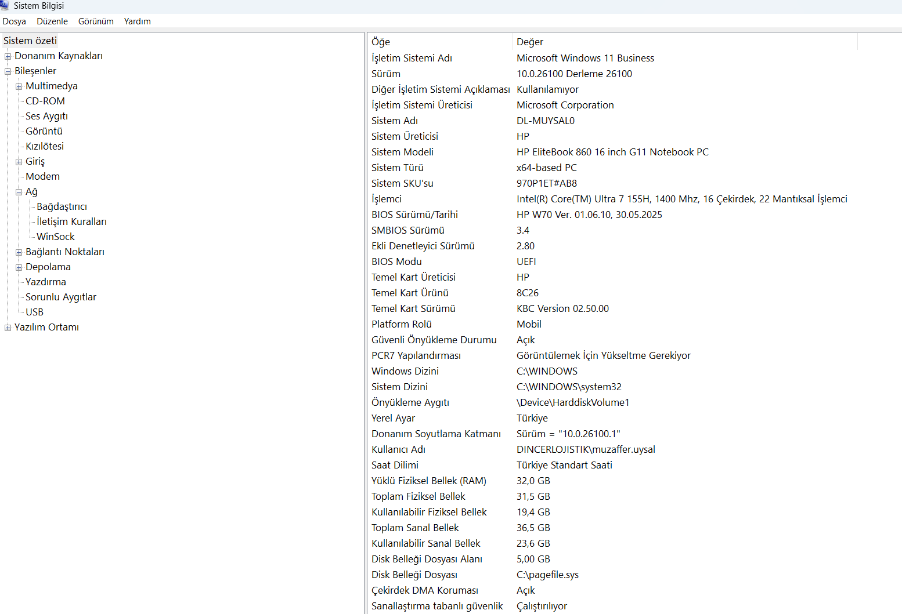
Task: Click KBC Version 02.50.00 value
Action: 562,308
